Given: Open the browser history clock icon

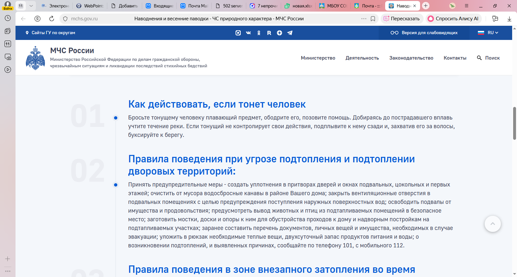Looking at the screenshot, I should 8,18.
